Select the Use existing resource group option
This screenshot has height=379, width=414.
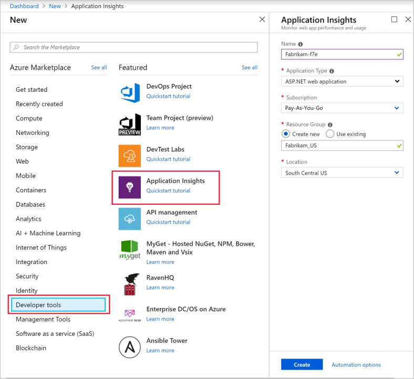coord(330,134)
